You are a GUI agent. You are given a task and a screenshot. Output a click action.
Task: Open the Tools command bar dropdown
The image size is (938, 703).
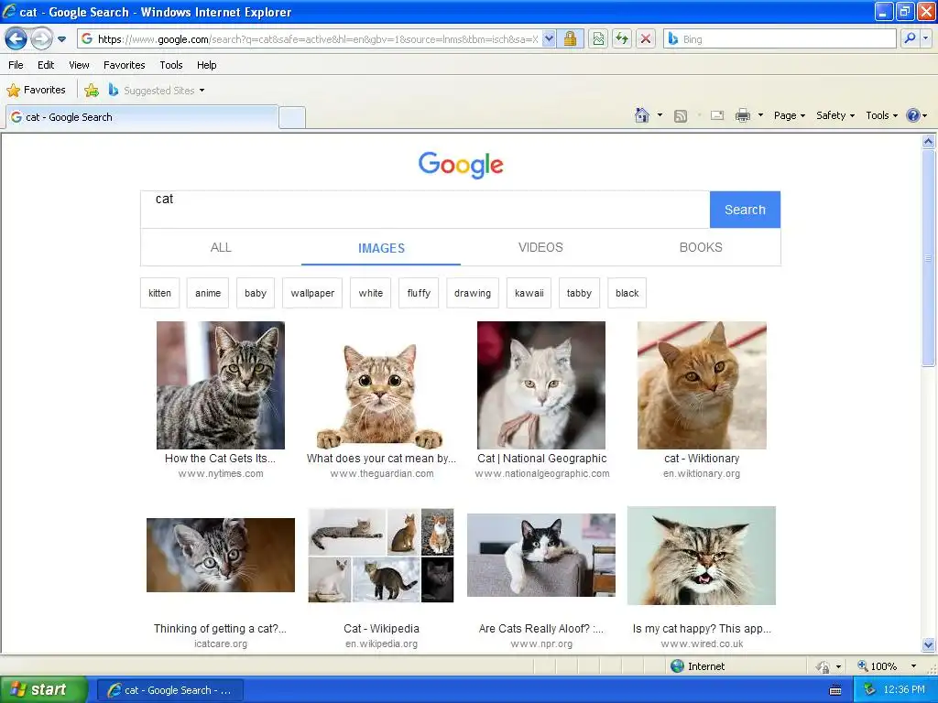pos(881,115)
